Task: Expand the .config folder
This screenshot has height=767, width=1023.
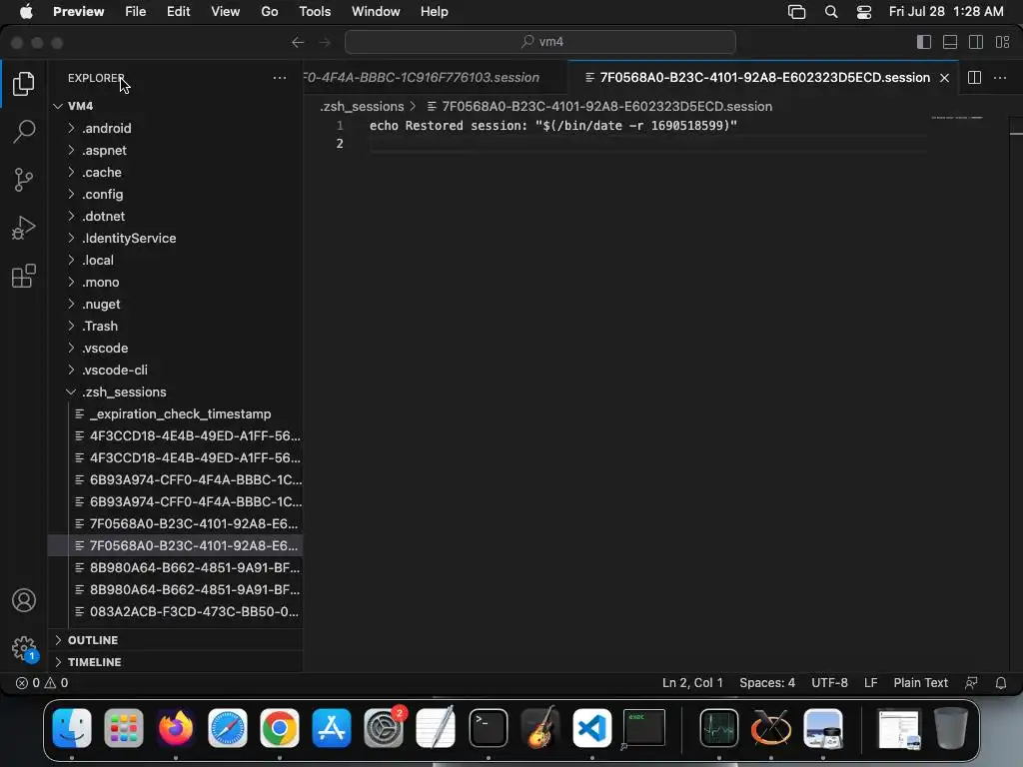Action: point(71,194)
